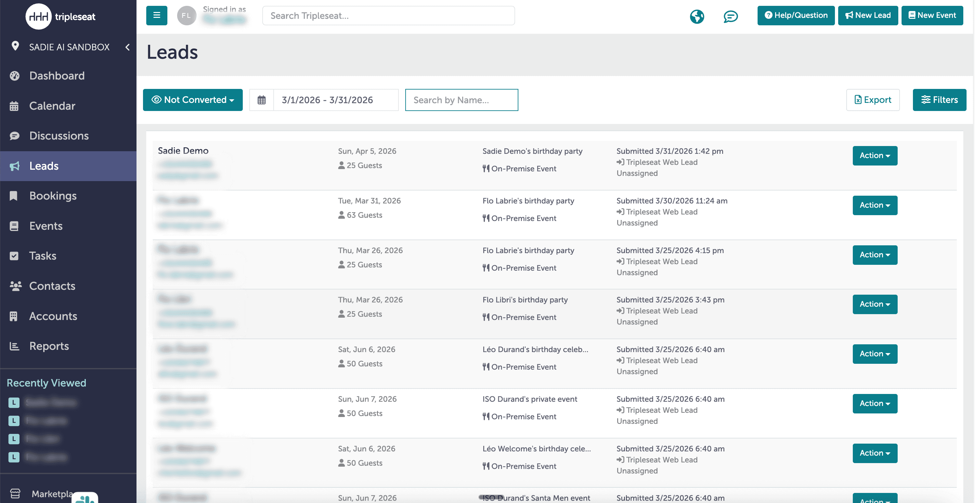Viewport: 975px width, 503px height.
Task: Open Action dropdown for Sadie Demo lead
Action: point(874,156)
